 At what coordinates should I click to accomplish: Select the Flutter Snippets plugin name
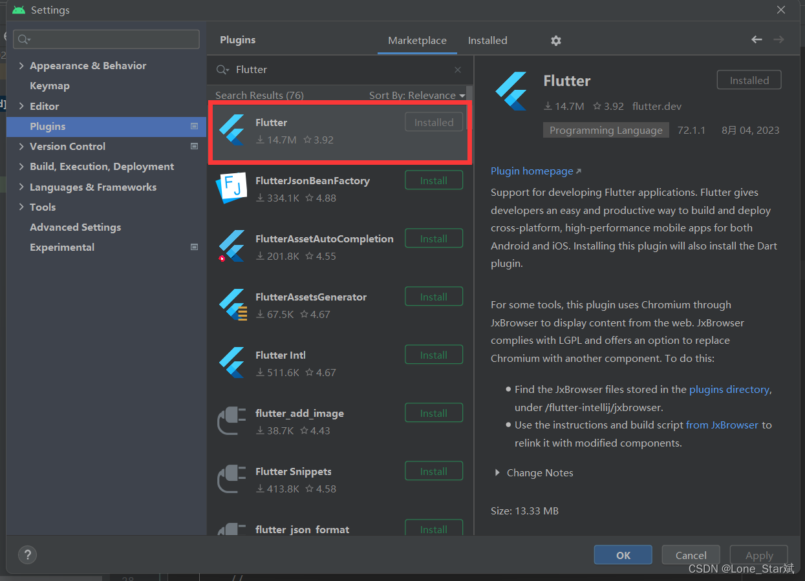click(294, 471)
